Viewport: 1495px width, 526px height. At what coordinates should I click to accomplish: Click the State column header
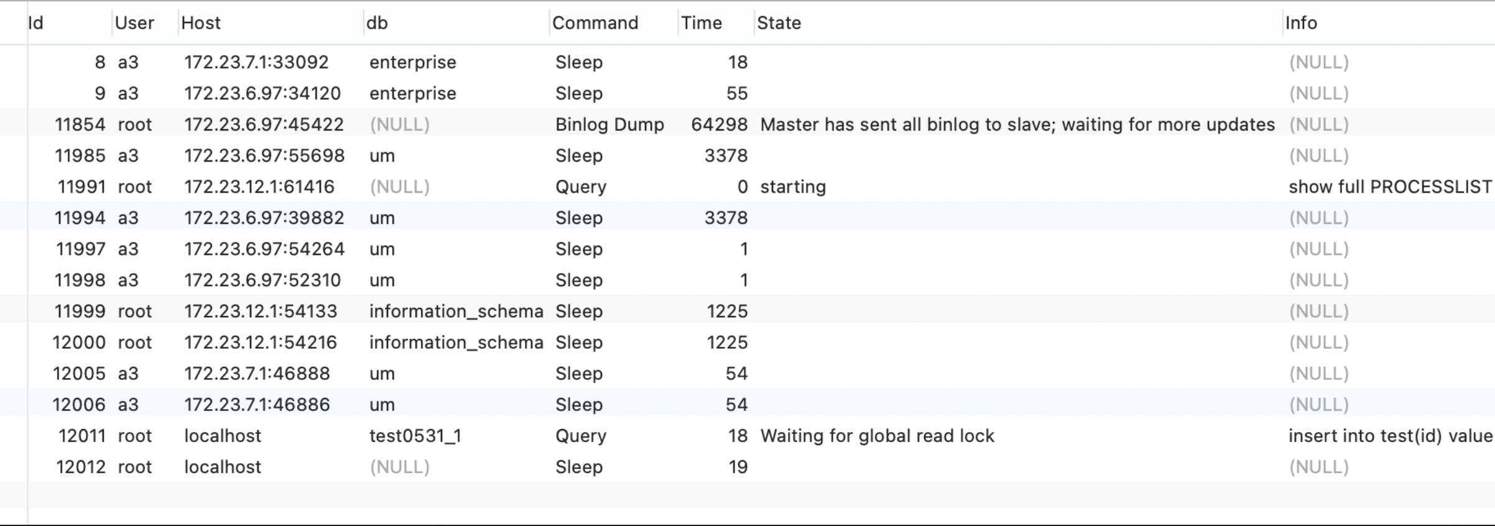pos(779,23)
